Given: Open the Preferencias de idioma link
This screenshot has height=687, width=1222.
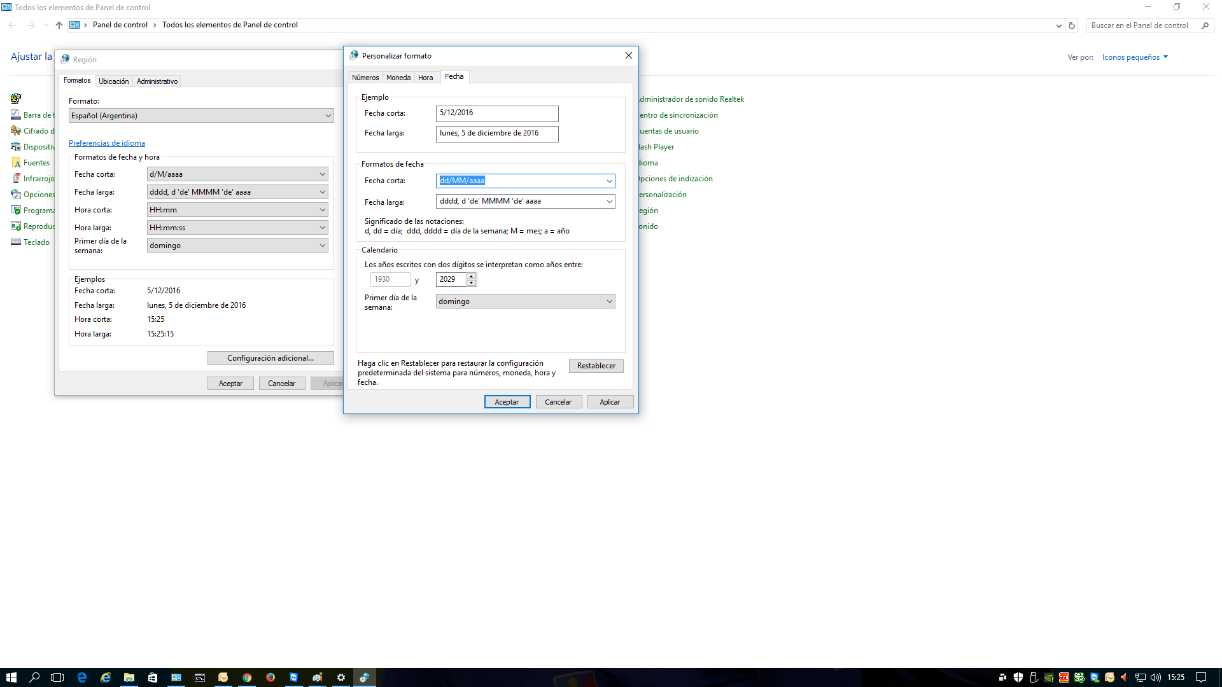Looking at the screenshot, I should coord(107,143).
